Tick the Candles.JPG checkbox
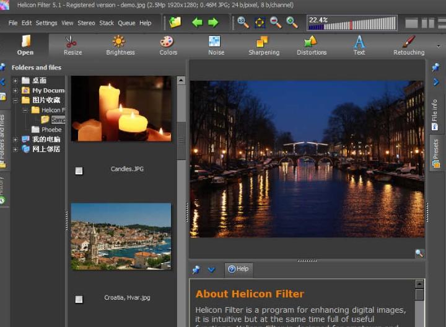446x327 pixels. click(x=79, y=171)
